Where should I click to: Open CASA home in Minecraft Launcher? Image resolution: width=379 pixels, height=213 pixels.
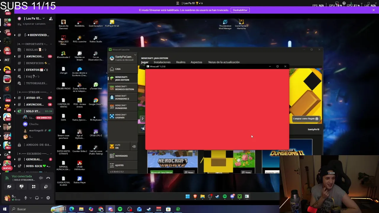click(122, 69)
